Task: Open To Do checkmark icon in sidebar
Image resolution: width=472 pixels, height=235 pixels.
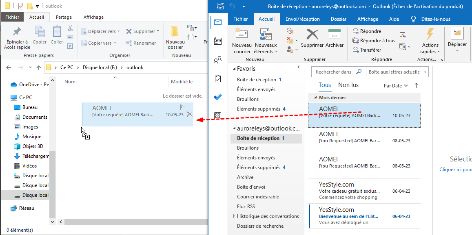Action: pos(218,97)
